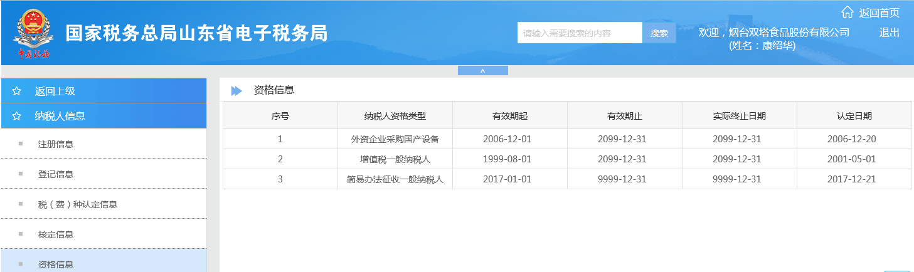Focus the search input field
Image resolution: width=914 pixels, height=272 pixels.
click(x=579, y=33)
